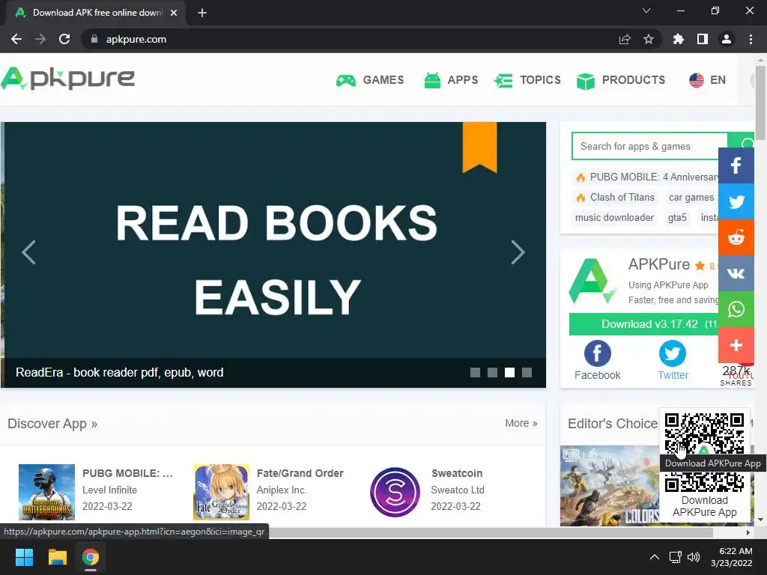Click the APKPure app logo in sidebar
Viewport: 767px width, 575px height.
[x=592, y=282]
